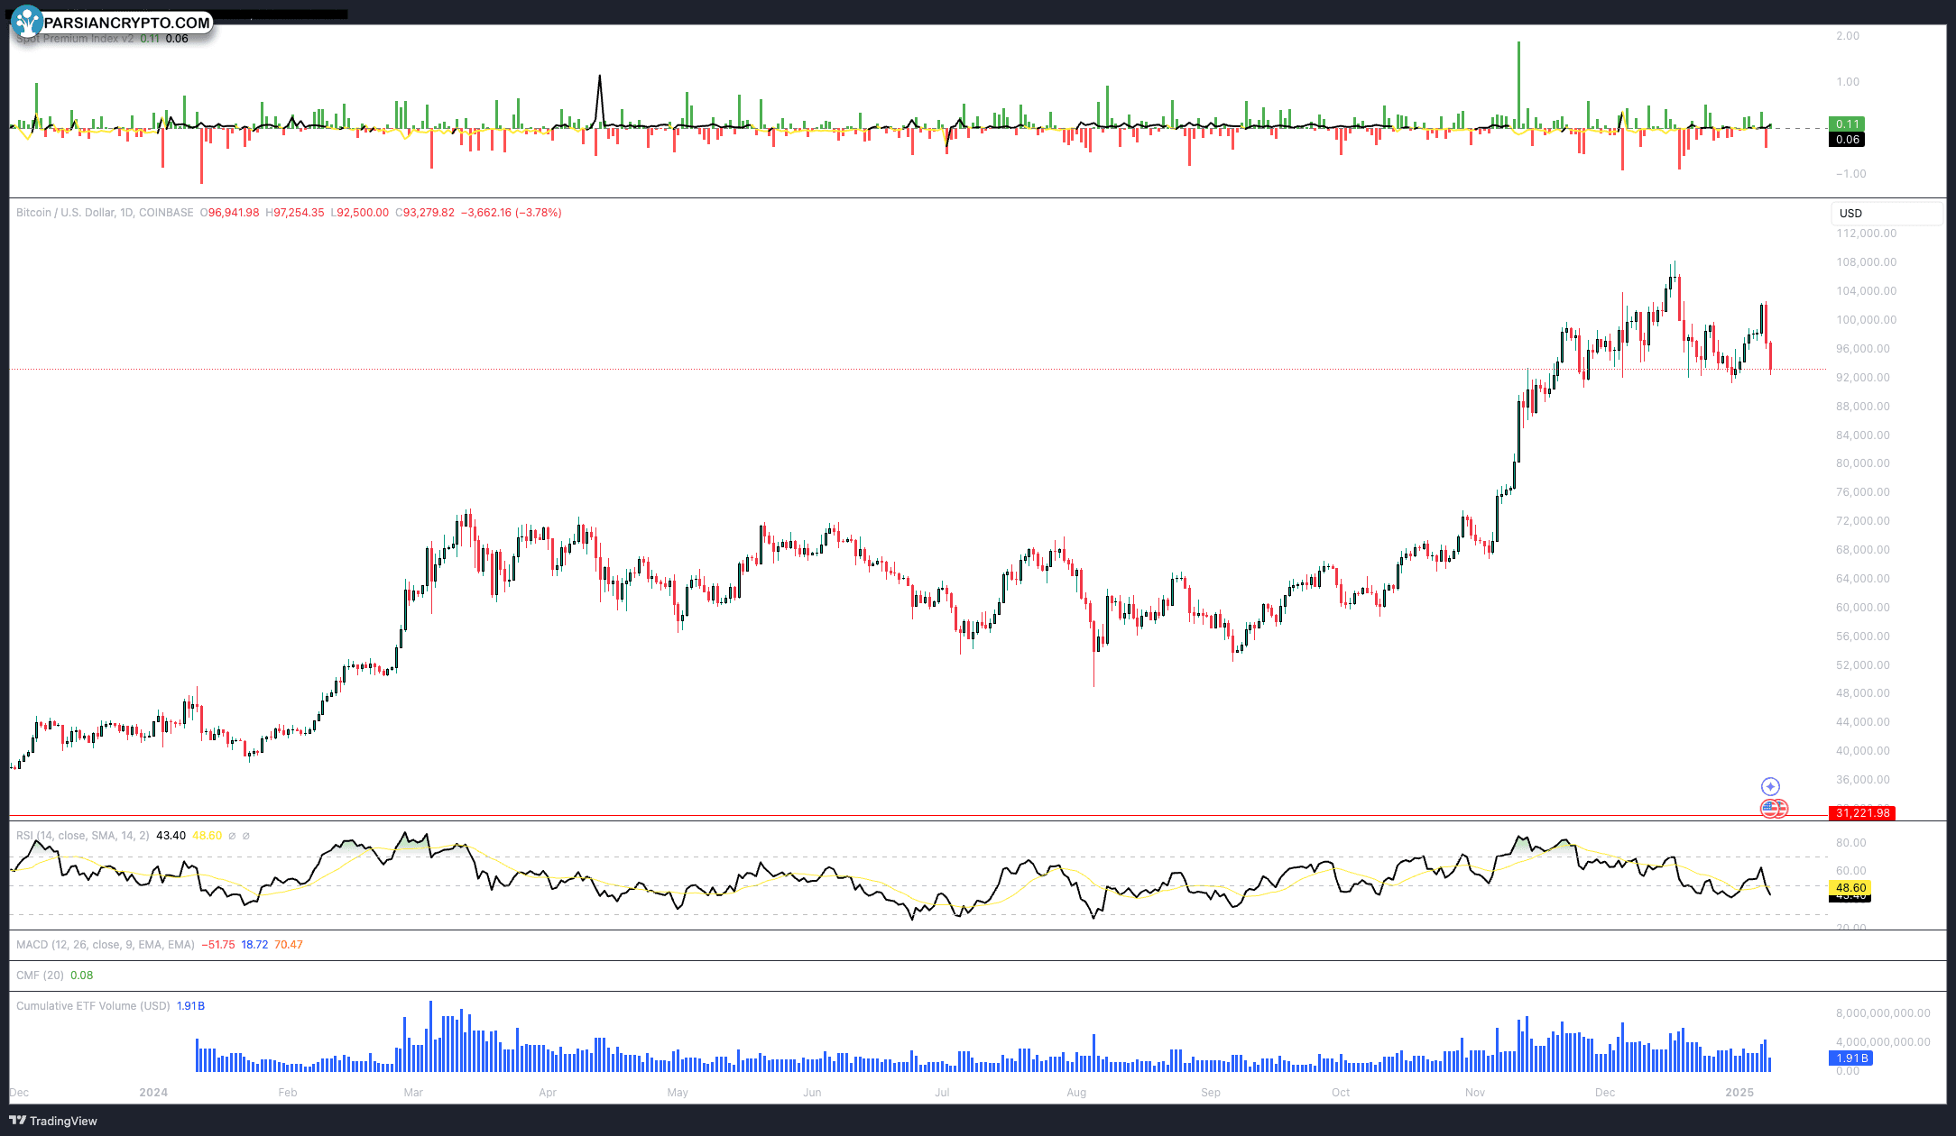
Task: Click the CMF value 0.08
Action: click(x=81, y=976)
